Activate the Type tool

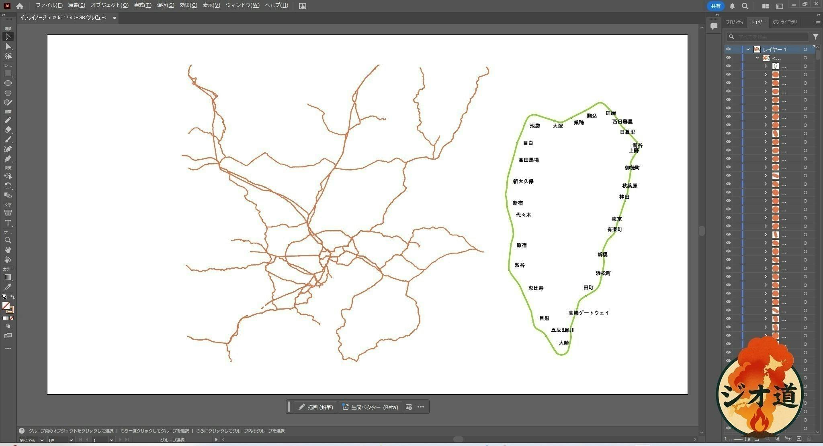point(8,223)
